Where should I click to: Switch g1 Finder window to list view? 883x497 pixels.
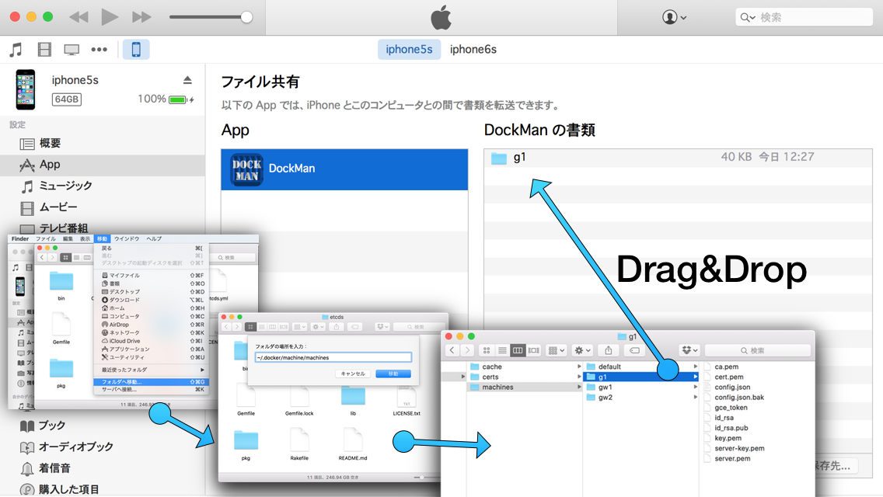coord(502,351)
